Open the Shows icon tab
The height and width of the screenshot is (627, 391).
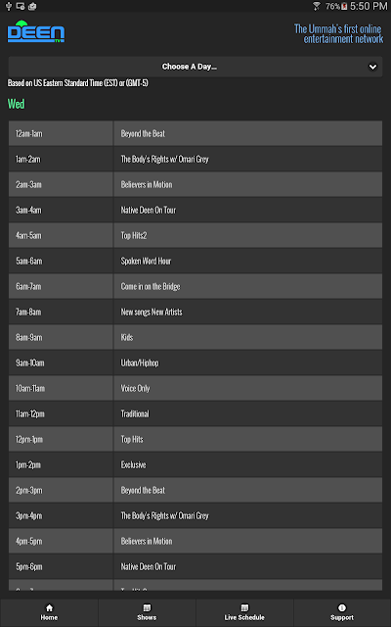tap(147, 607)
